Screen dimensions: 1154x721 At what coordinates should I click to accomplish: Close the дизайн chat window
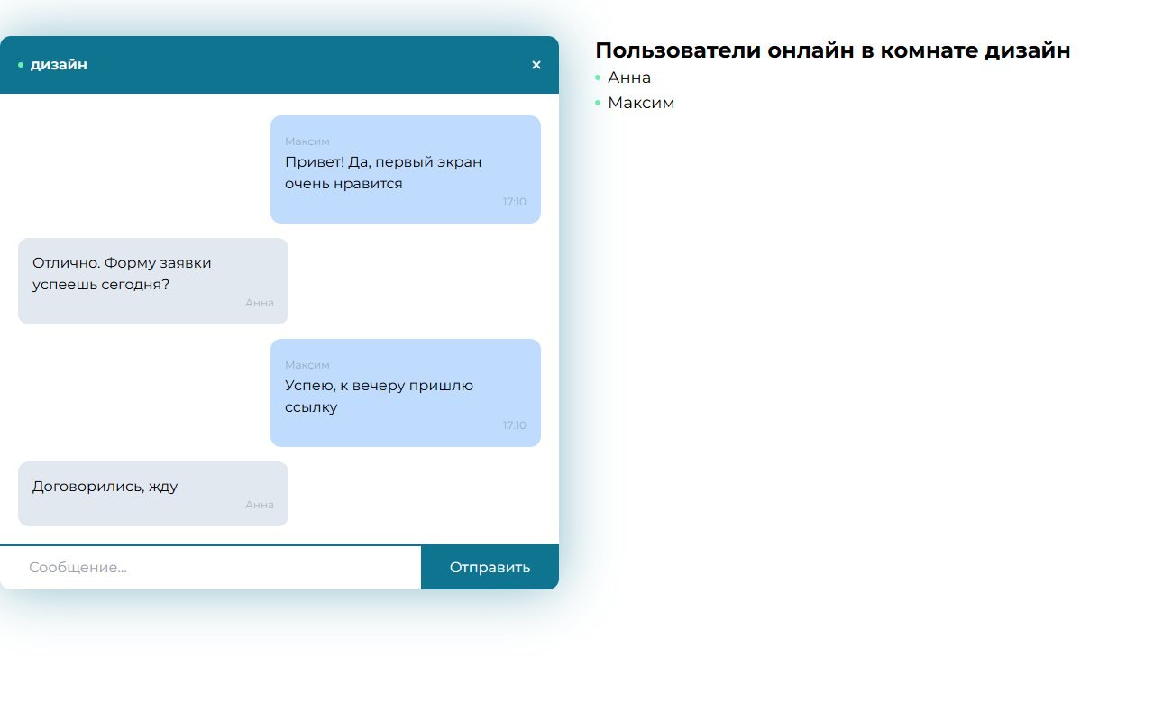tap(536, 65)
